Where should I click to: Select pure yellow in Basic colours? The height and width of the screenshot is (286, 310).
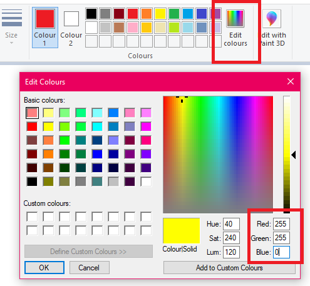pos(48,126)
